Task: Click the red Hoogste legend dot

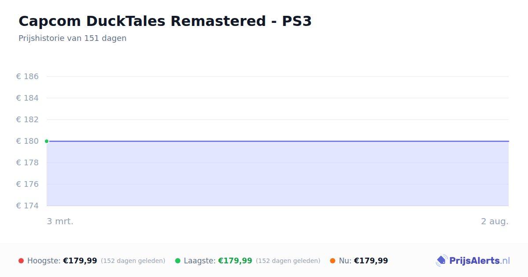Action: click(x=21, y=261)
